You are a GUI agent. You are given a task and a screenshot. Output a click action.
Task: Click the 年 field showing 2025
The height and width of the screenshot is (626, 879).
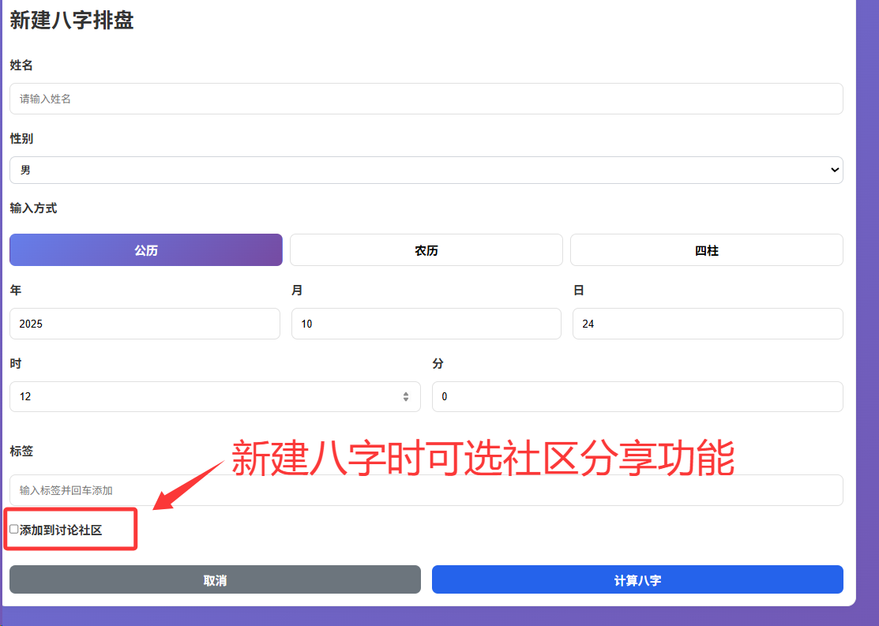pyautogui.click(x=145, y=324)
